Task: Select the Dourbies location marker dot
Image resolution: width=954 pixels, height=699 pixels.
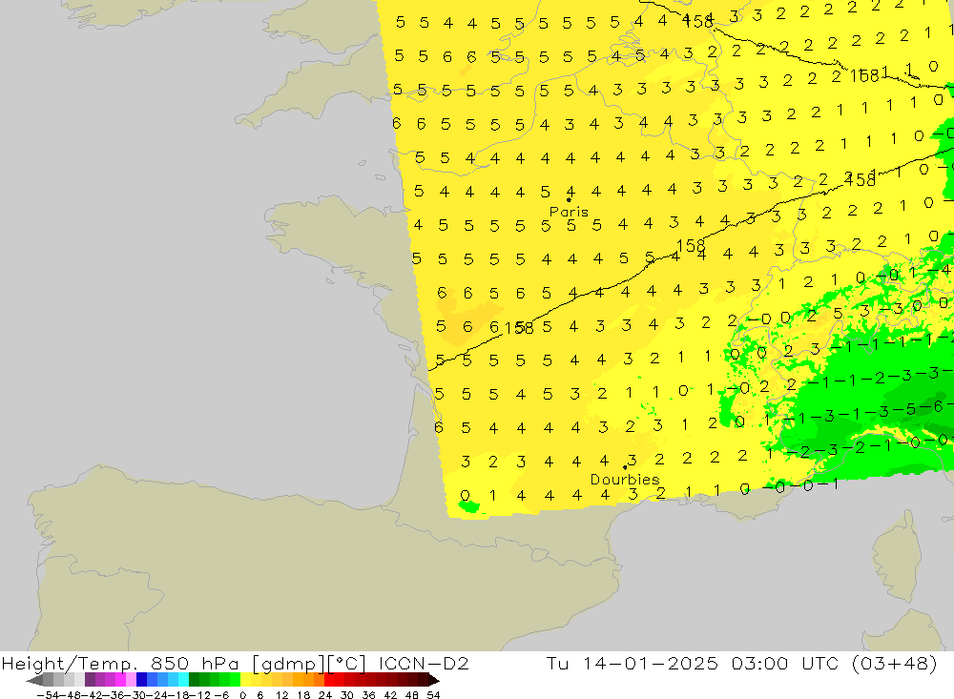Action: pyautogui.click(x=625, y=467)
